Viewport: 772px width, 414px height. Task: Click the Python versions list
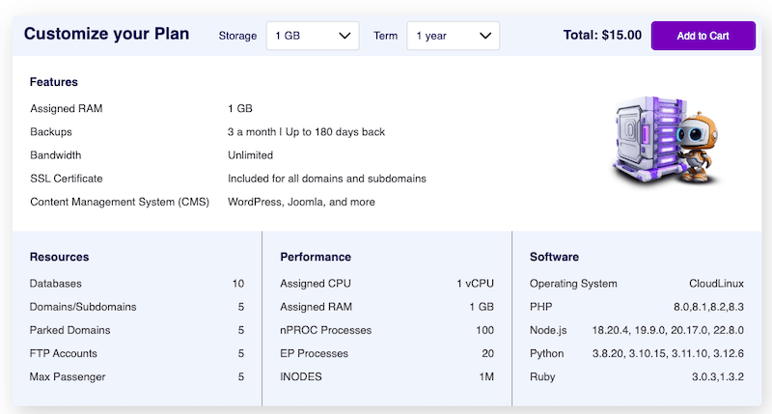point(667,353)
